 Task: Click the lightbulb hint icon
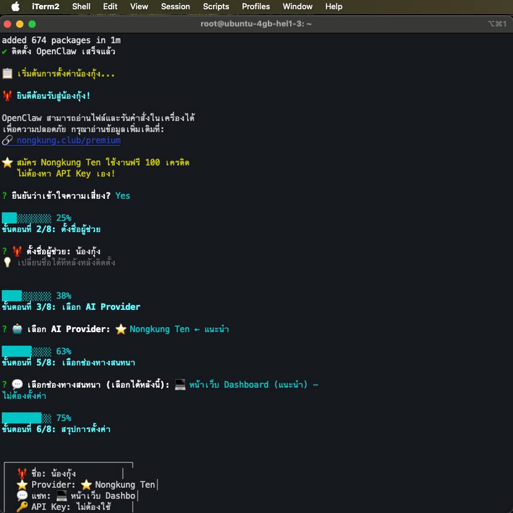(x=7, y=262)
